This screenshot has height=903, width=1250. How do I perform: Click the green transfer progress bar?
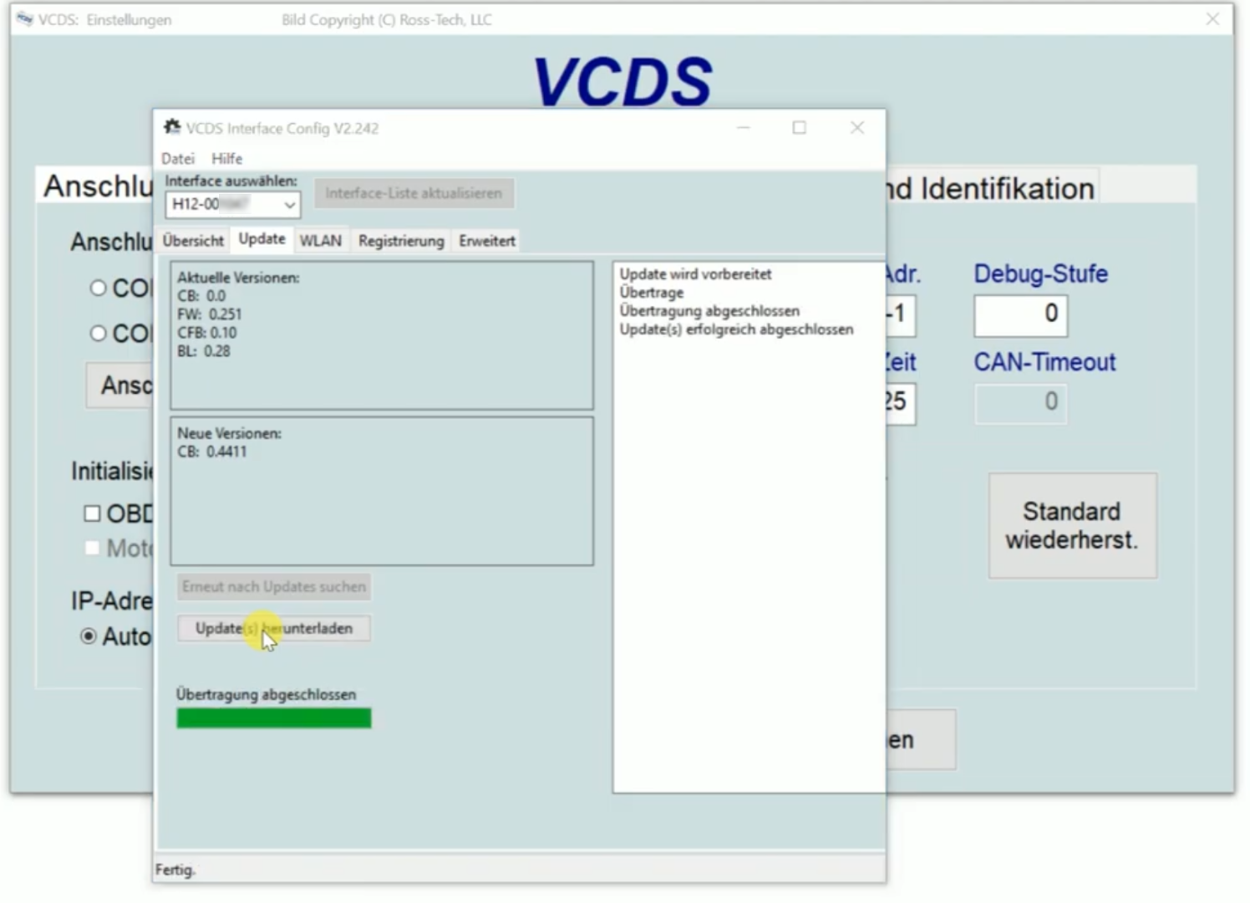[273, 718]
